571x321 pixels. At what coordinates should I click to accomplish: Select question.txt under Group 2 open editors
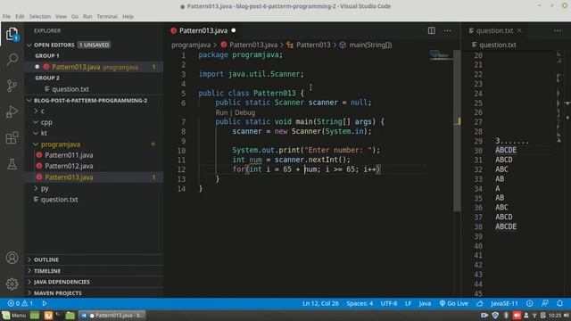[x=94, y=89]
